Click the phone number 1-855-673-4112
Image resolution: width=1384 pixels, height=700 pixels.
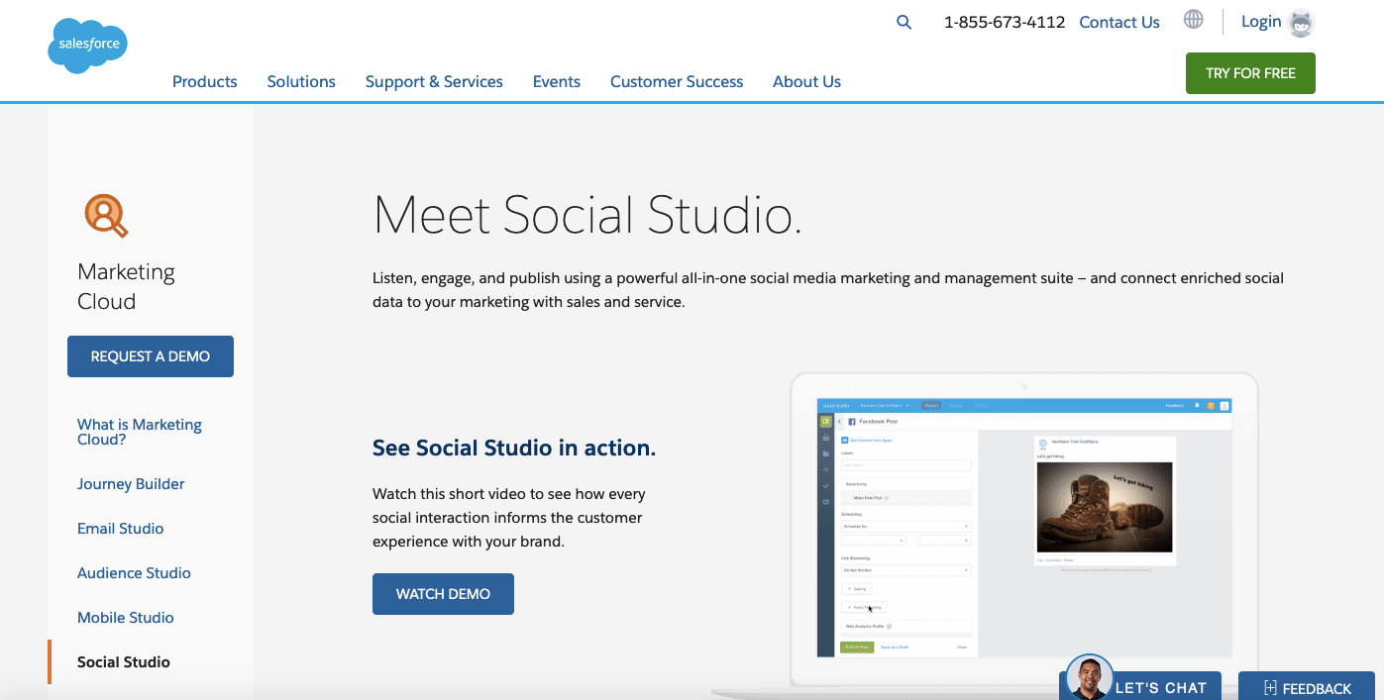point(1005,22)
